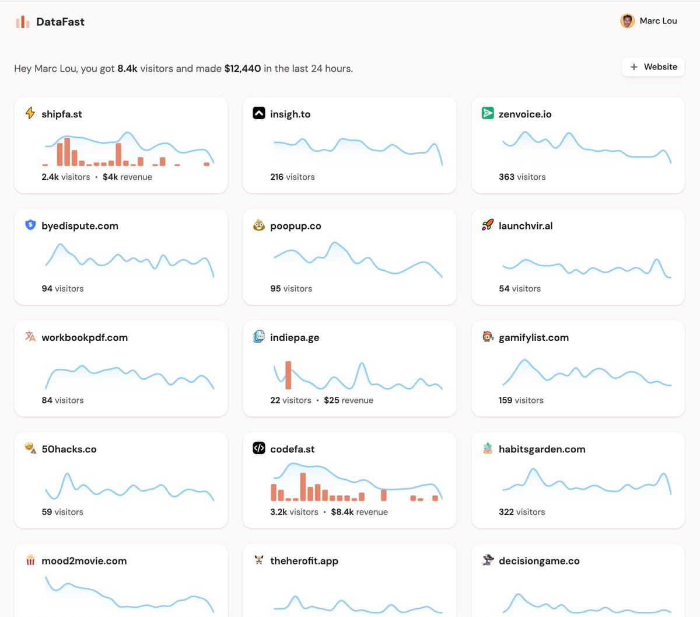Viewport: 700px width, 617px height.
Task: Open the codefa.st site title
Action: coord(292,449)
